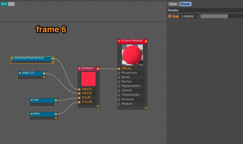This screenshot has height=144, width=243.
Task: Switch to the Shader tab
Action: coord(185,4)
